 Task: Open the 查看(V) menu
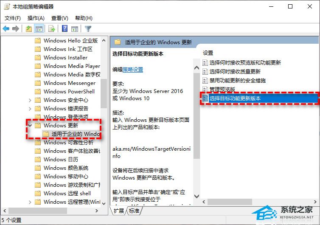pos(59,18)
